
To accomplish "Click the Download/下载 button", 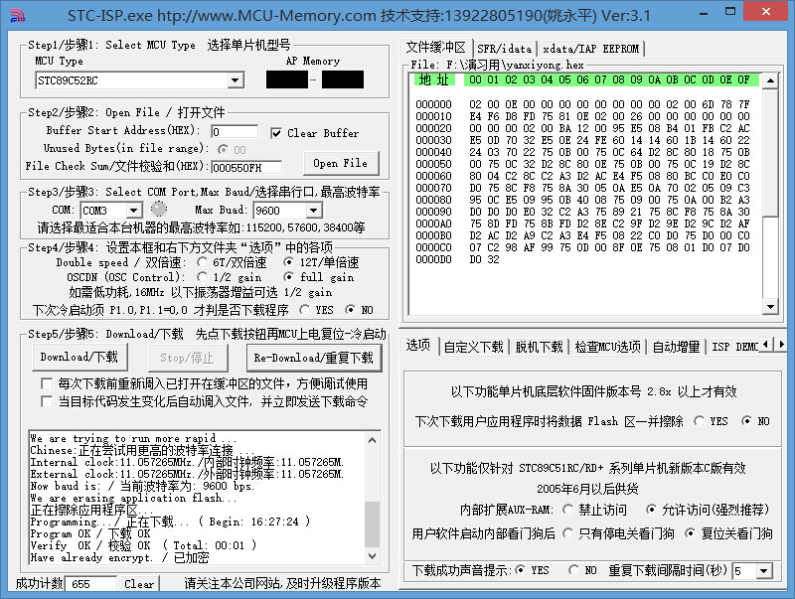I will (79, 358).
